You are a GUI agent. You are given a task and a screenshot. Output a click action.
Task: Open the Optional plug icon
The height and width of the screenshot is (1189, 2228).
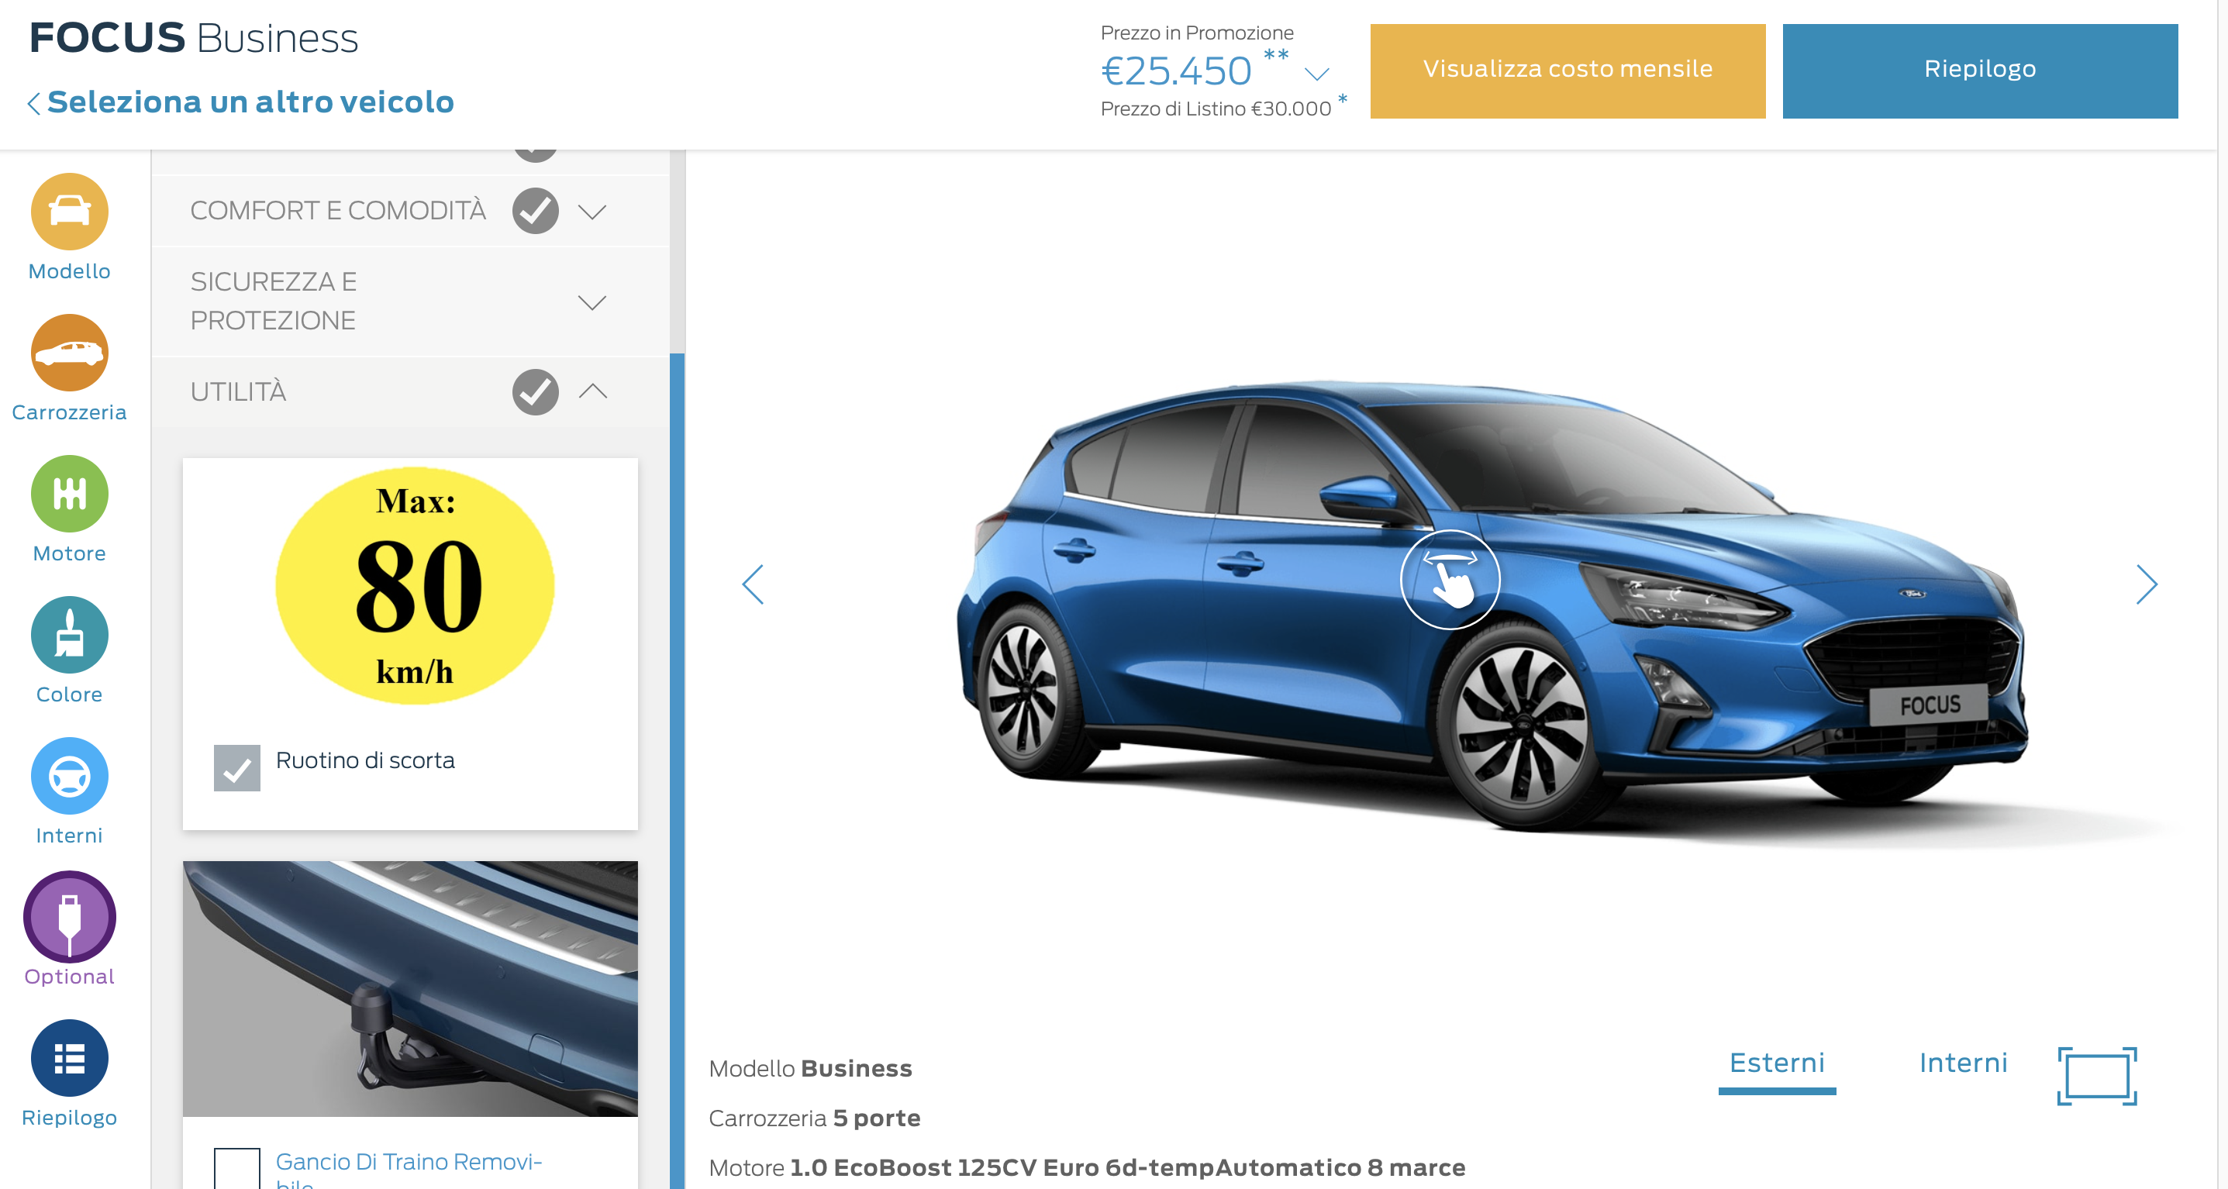pos(69,917)
